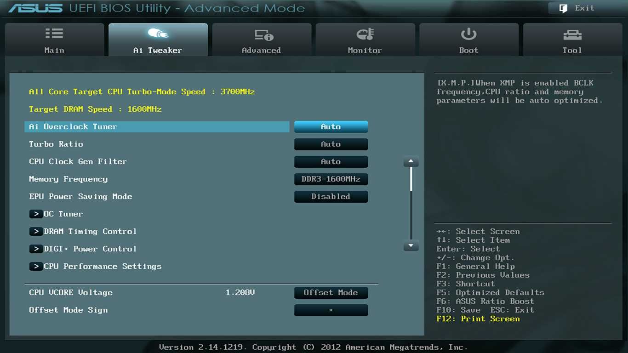Open the Boot tab
The width and height of the screenshot is (628, 353).
pyautogui.click(x=469, y=40)
